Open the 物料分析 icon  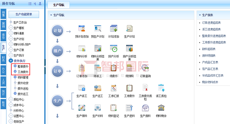pyautogui.click(x=82, y=48)
